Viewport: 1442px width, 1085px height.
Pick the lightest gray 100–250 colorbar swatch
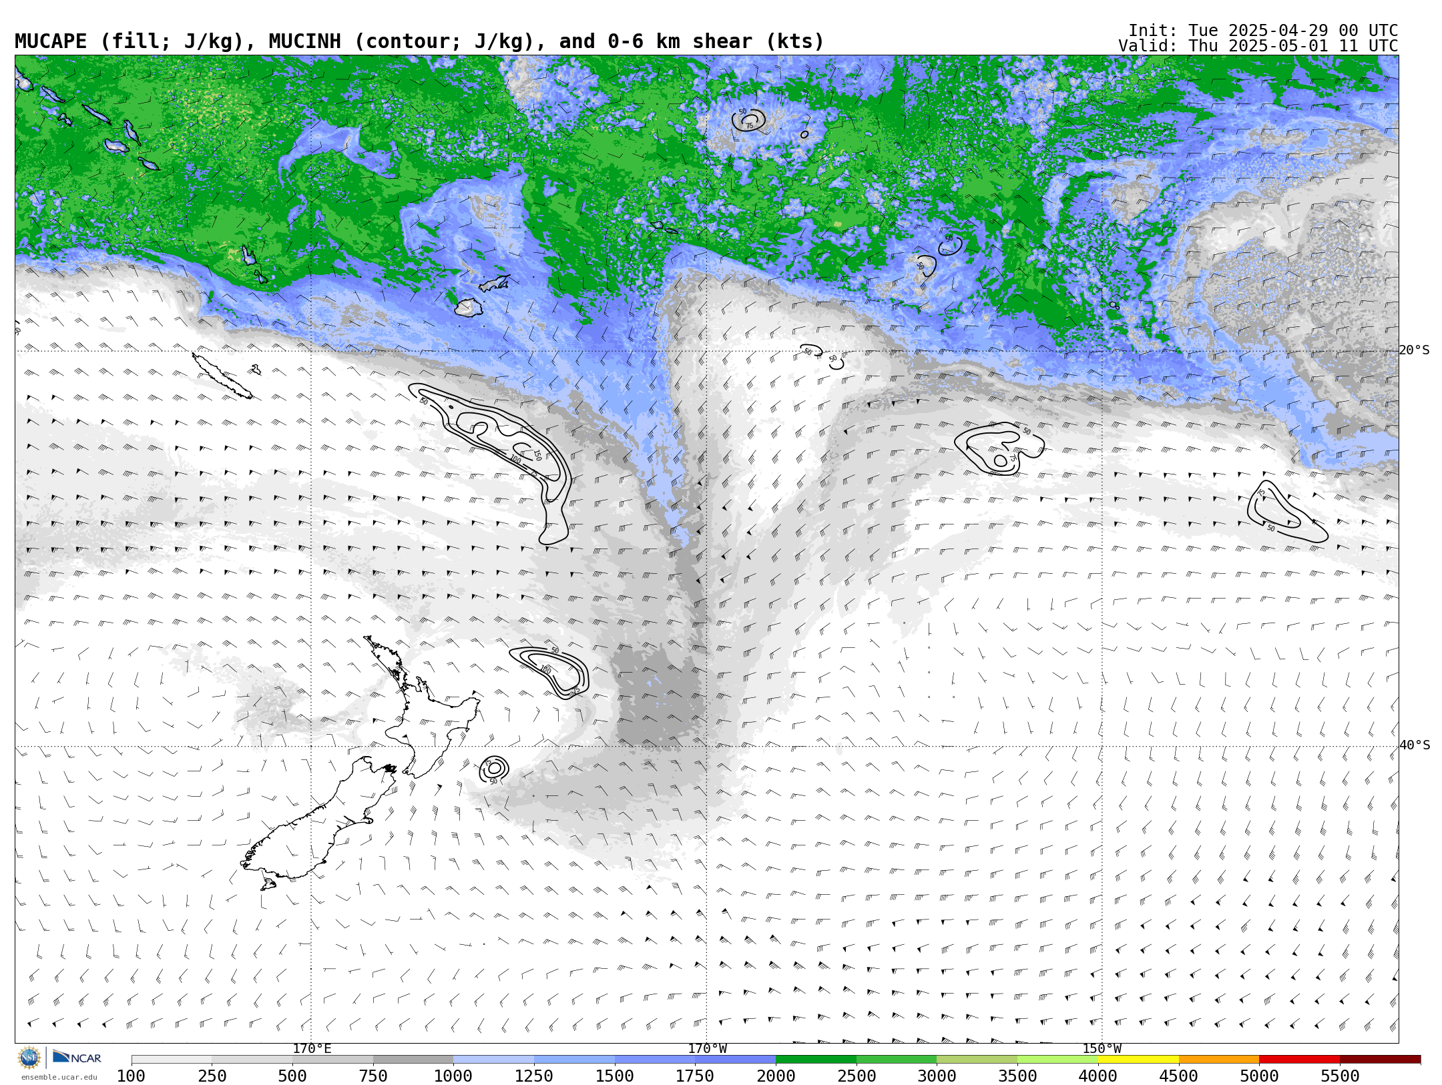pos(172,1060)
